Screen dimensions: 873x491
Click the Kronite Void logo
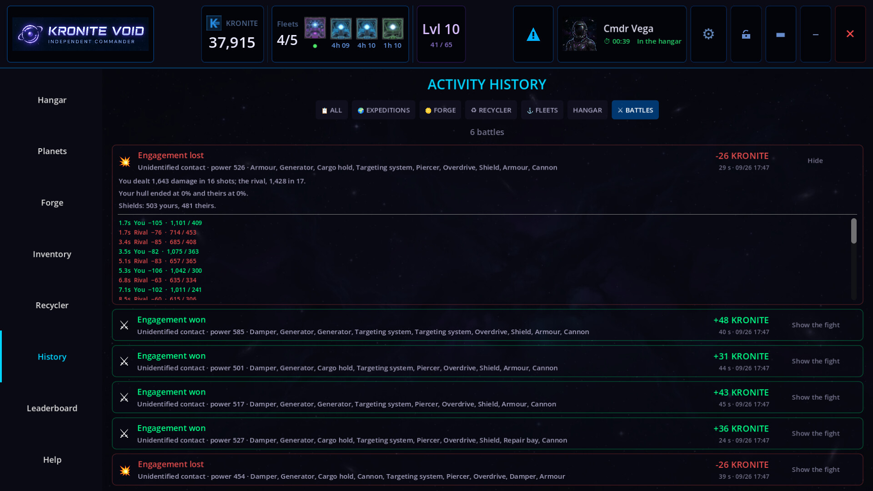[80, 34]
